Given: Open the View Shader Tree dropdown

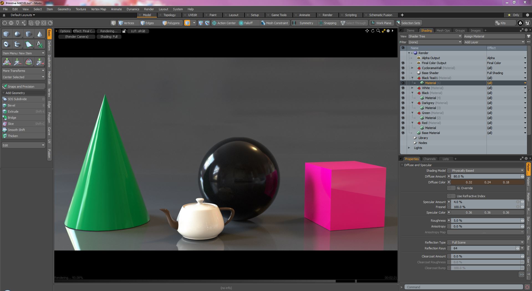Looking at the screenshot, I should coord(435,36).
